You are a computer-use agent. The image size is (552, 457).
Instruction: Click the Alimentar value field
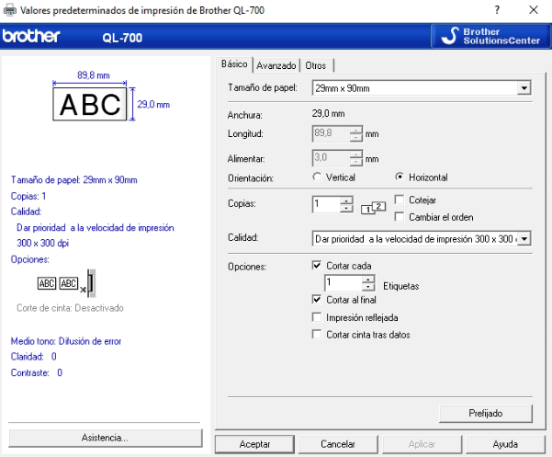click(331, 158)
